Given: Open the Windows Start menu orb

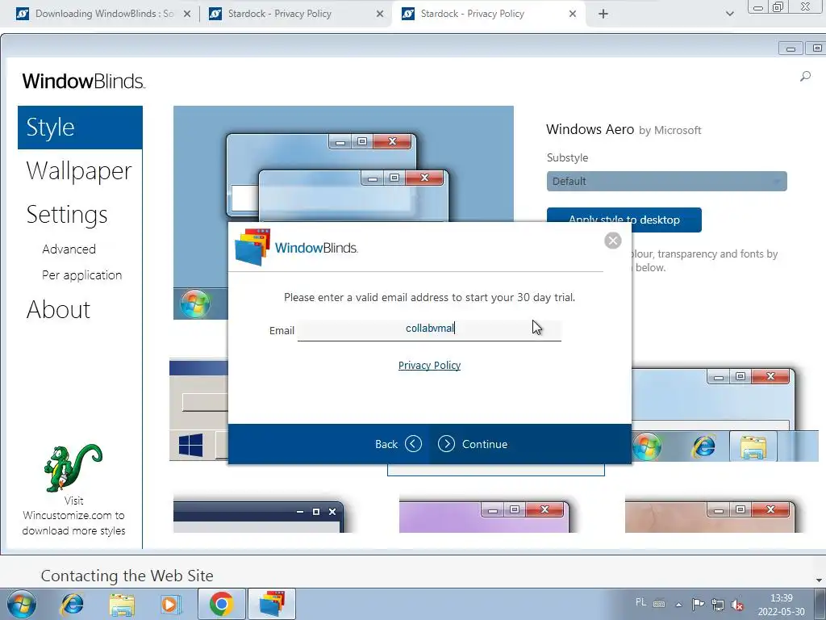Looking at the screenshot, I should coord(22,604).
